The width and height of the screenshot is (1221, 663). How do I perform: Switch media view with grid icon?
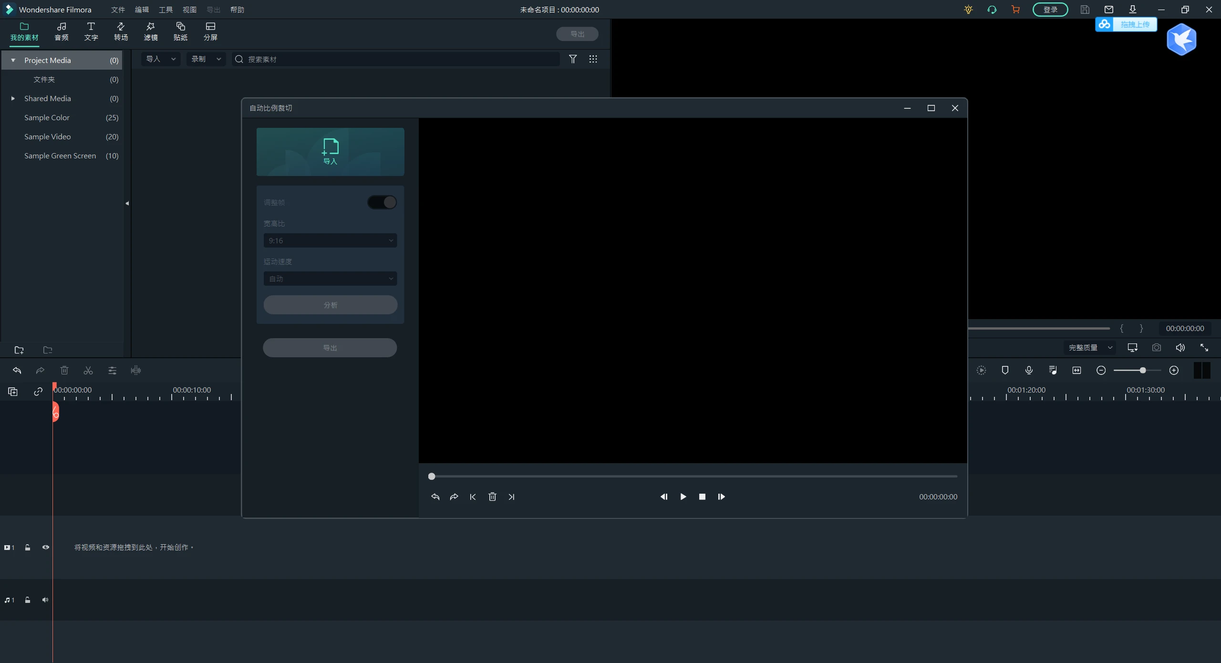tap(593, 59)
